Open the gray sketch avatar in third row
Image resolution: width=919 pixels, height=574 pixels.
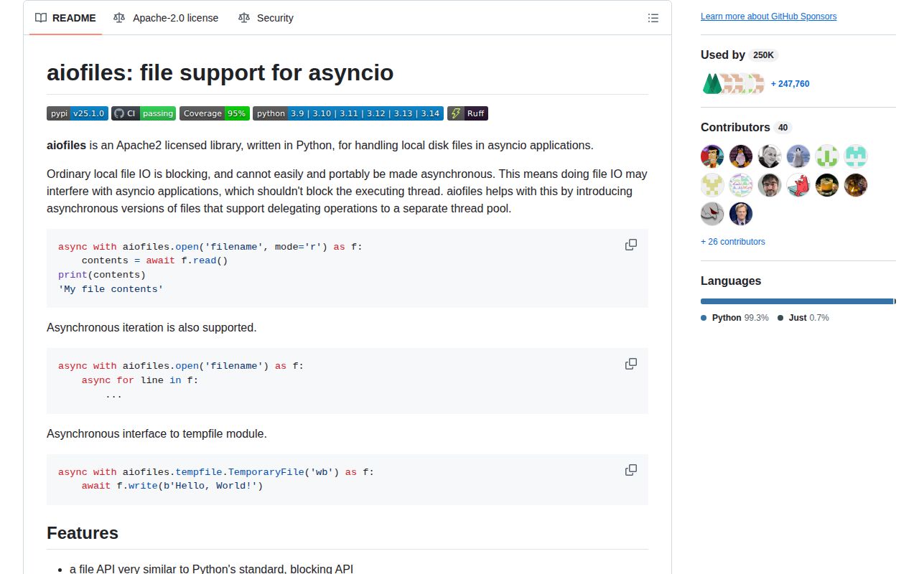pos(712,214)
